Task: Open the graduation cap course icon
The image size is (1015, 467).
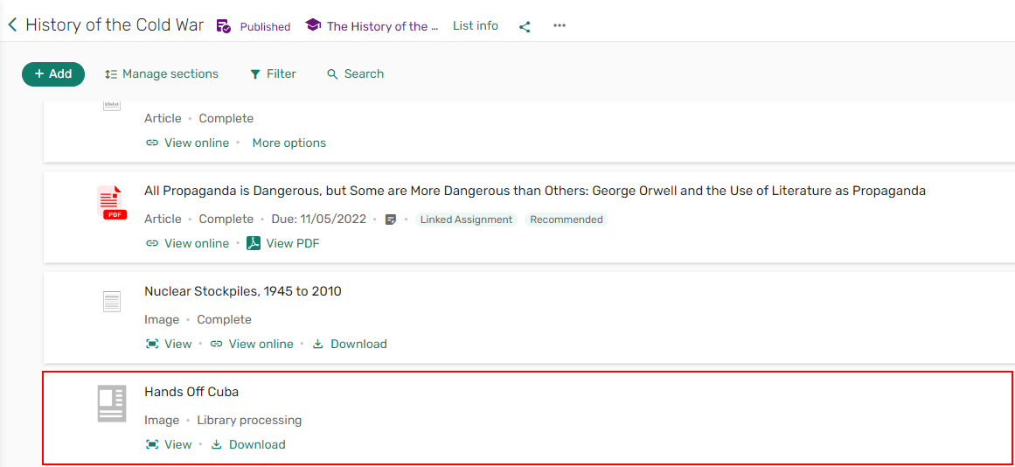Action: point(313,26)
